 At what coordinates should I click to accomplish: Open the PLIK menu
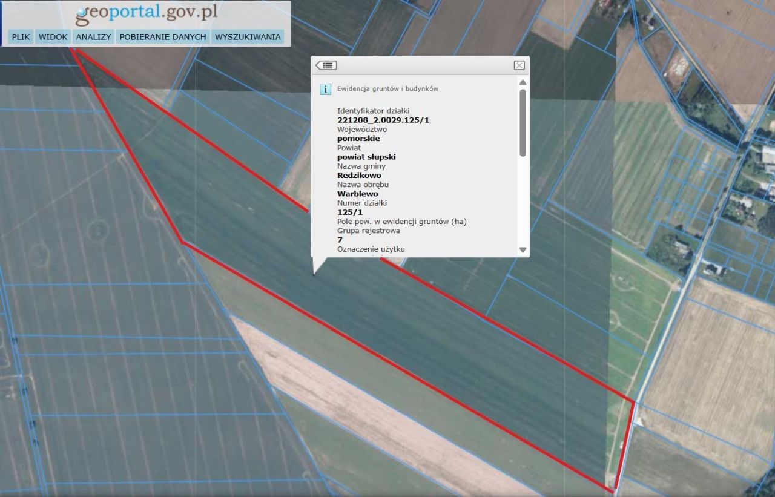21,37
